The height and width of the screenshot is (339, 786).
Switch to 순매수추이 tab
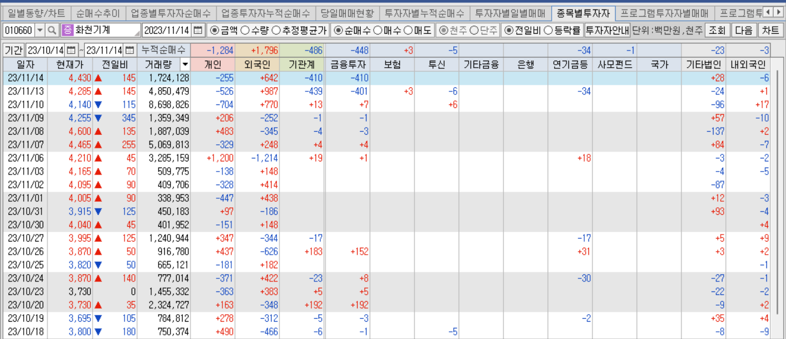(98, 12)
